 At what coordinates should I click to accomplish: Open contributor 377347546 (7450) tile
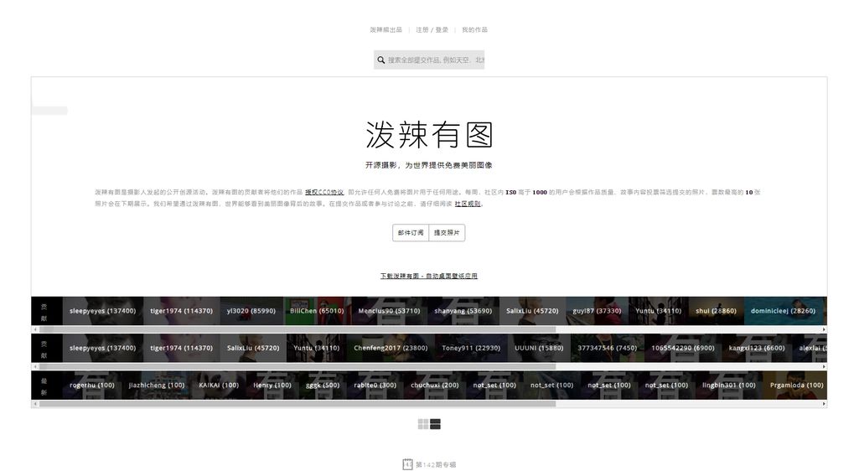(x=608, y=348)
